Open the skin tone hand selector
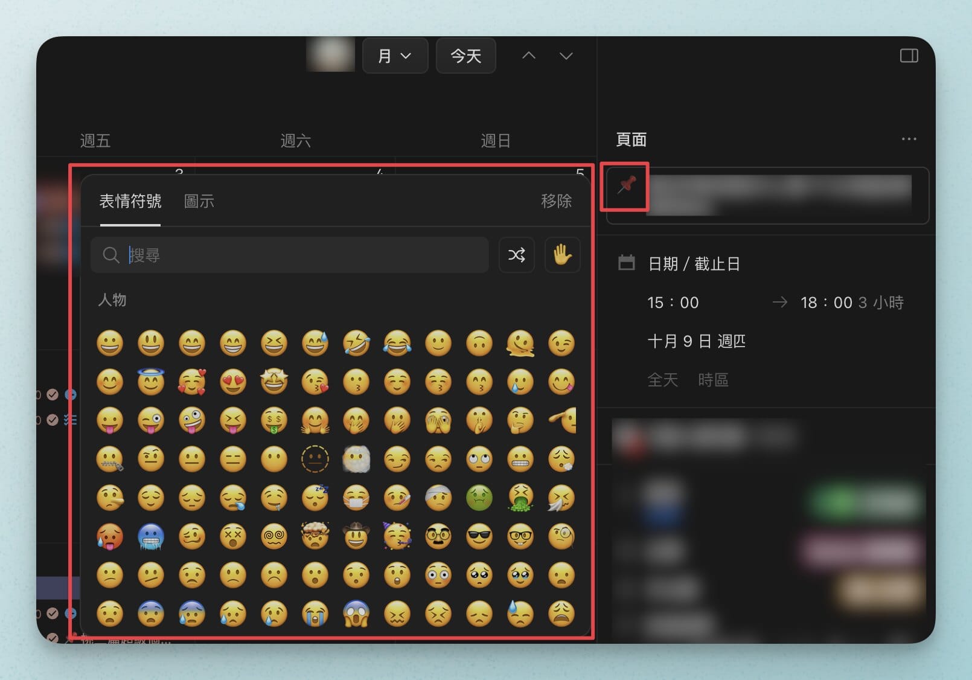This screenshot has width=972, height=680. 562,255
